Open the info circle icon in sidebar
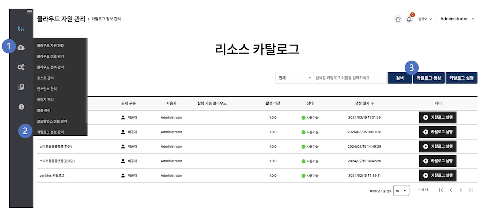The image size is (499, 209). coord(21,107)
